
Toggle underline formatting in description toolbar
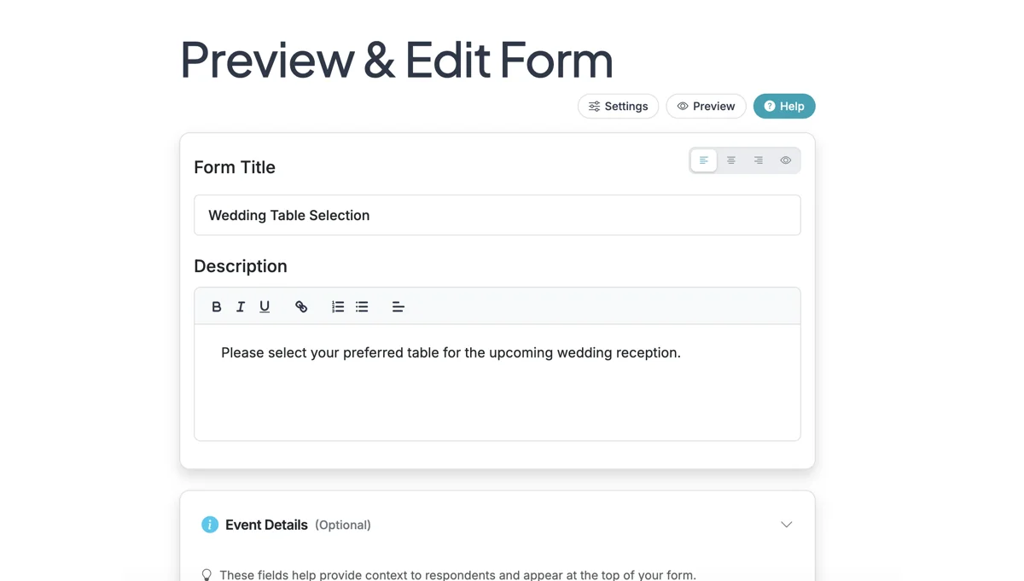pyautogui.click(x=265, y=307)
